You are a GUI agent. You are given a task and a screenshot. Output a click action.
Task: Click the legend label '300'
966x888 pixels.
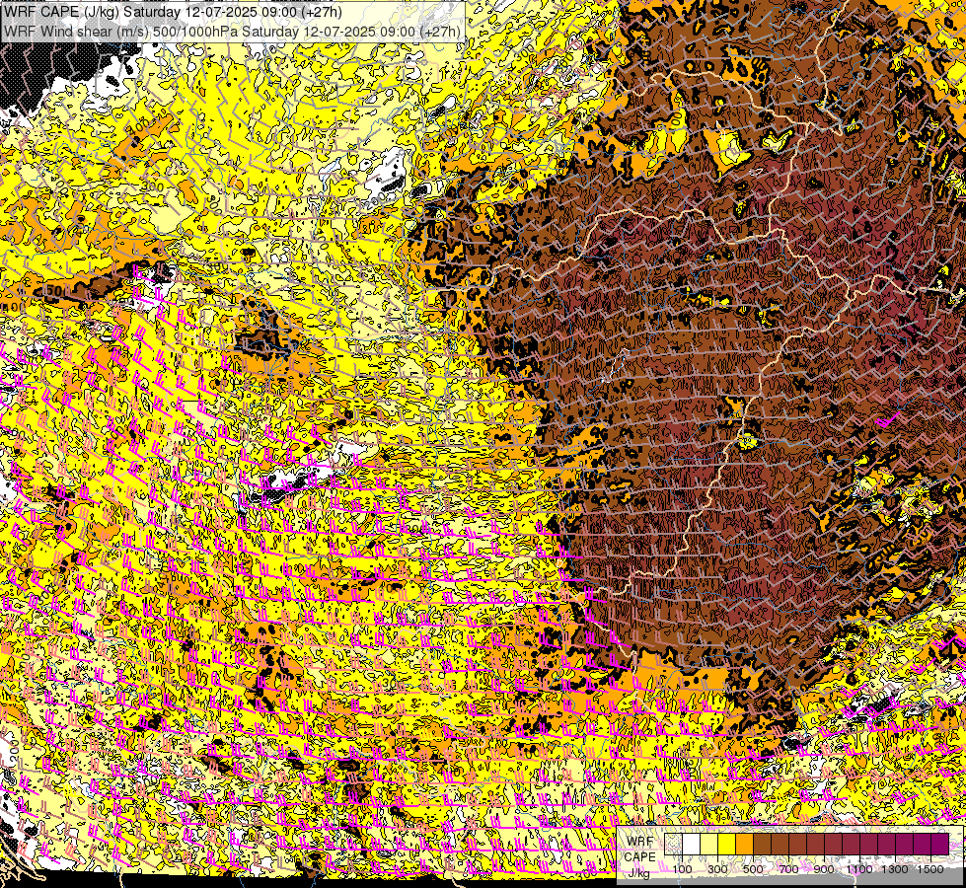coord(717,869)
